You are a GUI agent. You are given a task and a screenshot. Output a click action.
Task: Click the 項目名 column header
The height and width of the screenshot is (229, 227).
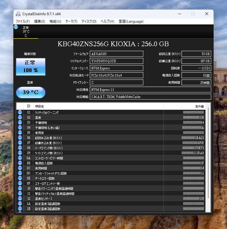coord(99,106)
